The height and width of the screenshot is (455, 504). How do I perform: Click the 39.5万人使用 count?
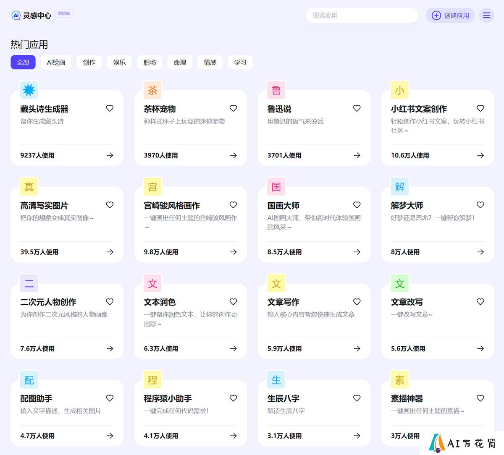39,252
